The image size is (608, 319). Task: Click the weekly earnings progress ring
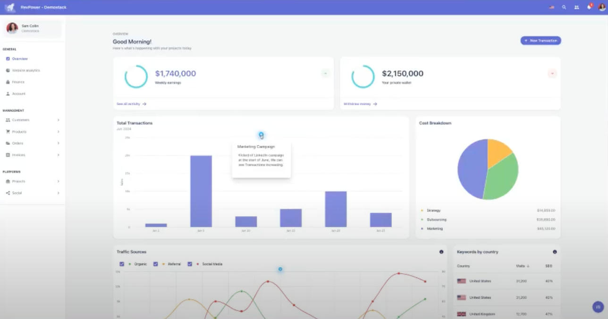coord(136,76)
